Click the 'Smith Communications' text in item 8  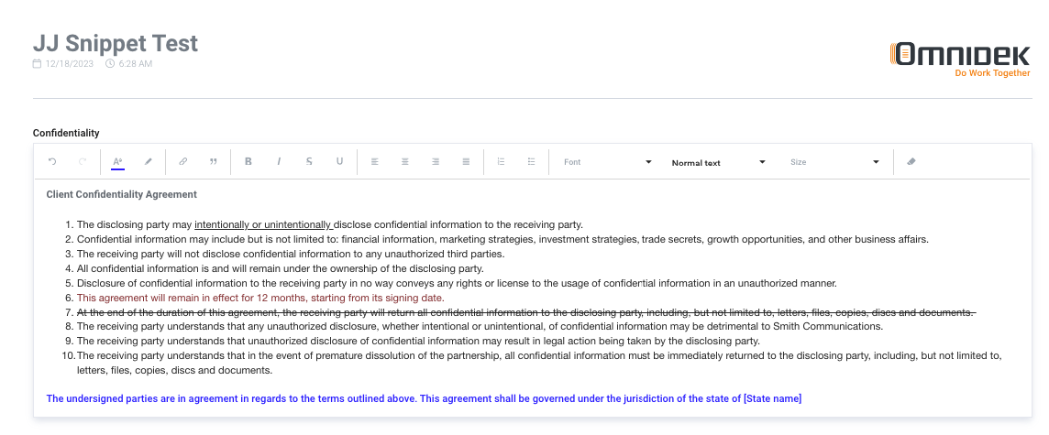coord(828,327)
